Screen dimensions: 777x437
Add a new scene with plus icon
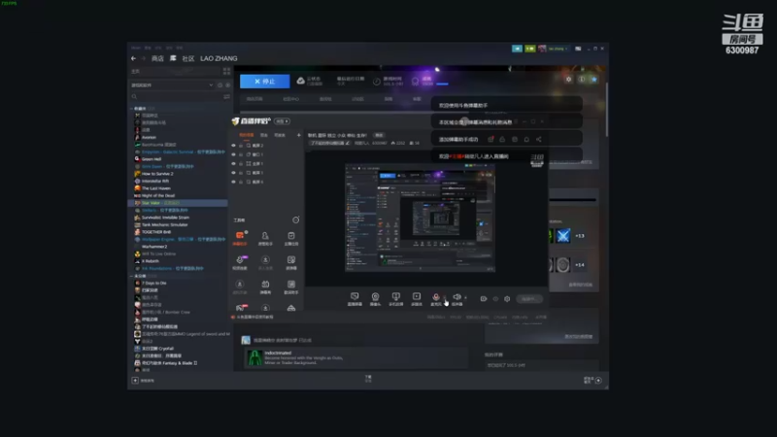(x=298, y=135)
